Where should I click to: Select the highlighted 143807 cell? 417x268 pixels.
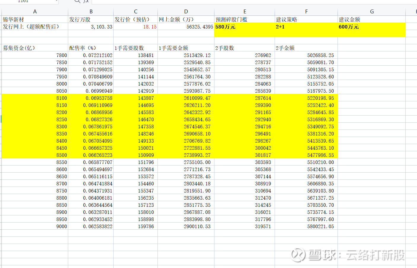click(136, 98)
